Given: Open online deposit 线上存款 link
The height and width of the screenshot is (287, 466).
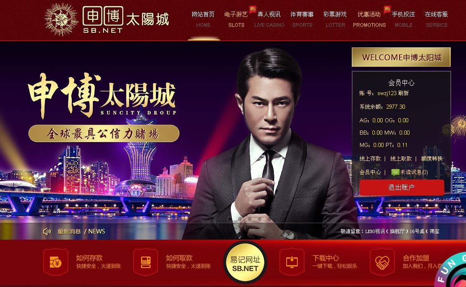Looking at the screenshot, I should [x=370, y=159].
